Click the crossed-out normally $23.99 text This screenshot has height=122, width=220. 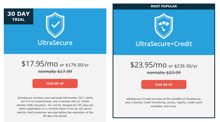[164, 73]
